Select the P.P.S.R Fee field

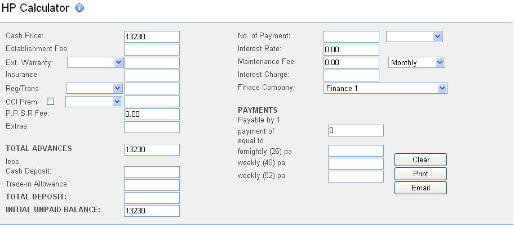pyautogui.click(x=152, y=114)
